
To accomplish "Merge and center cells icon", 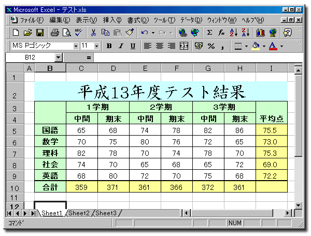I will (x=184, y=46).
